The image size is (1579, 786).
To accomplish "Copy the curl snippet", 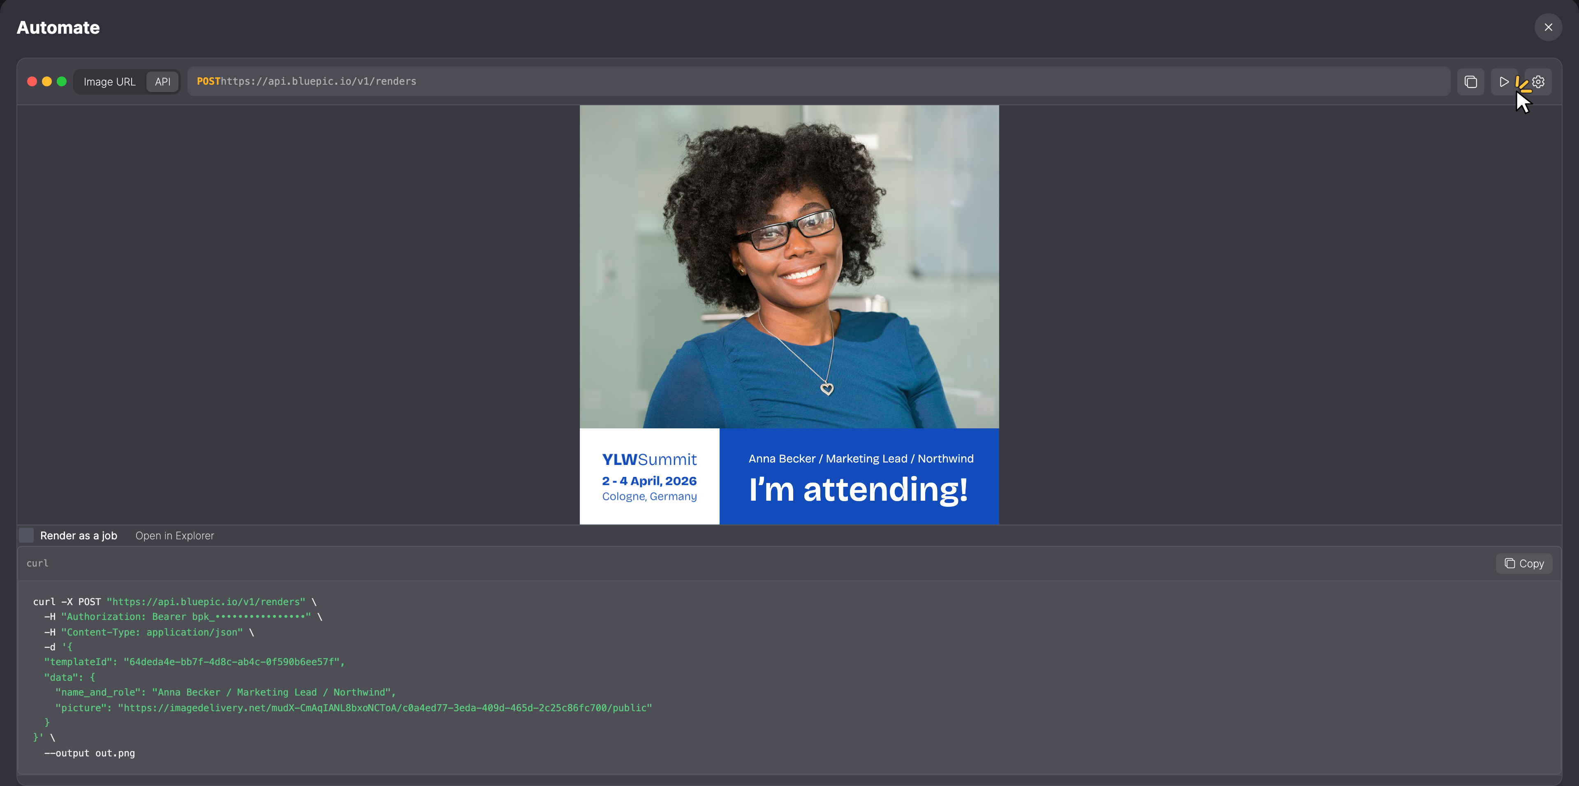I will (1524, 564).
